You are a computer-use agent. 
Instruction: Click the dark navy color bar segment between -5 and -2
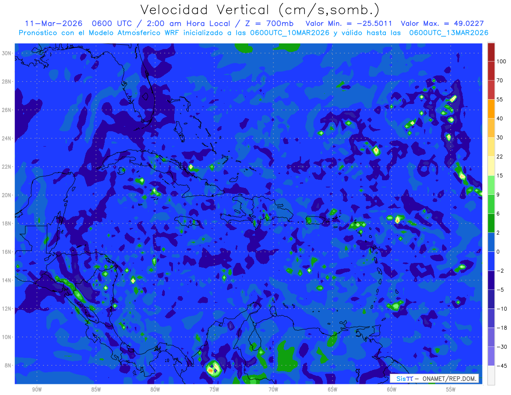click(491, 280)
